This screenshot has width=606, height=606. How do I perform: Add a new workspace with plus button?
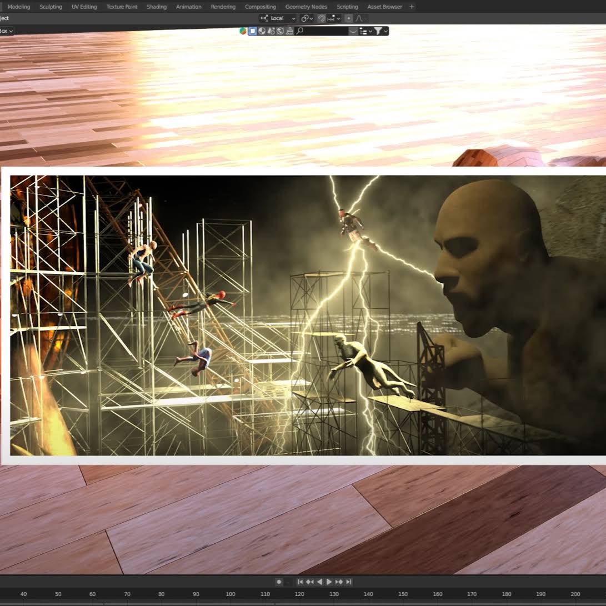[412, 7]
